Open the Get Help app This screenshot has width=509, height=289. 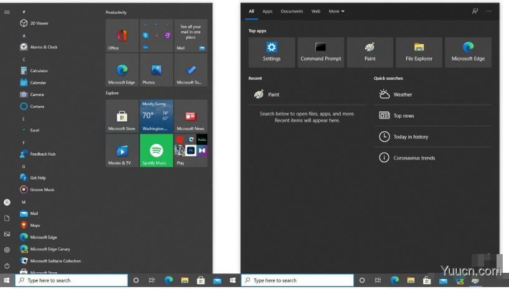(33, 178)
